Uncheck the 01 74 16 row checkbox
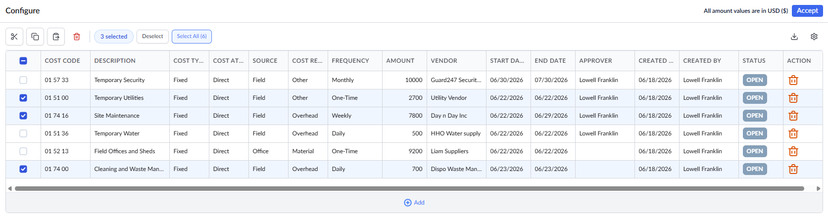Screen dimensions: 828x216 click(23, 116)
